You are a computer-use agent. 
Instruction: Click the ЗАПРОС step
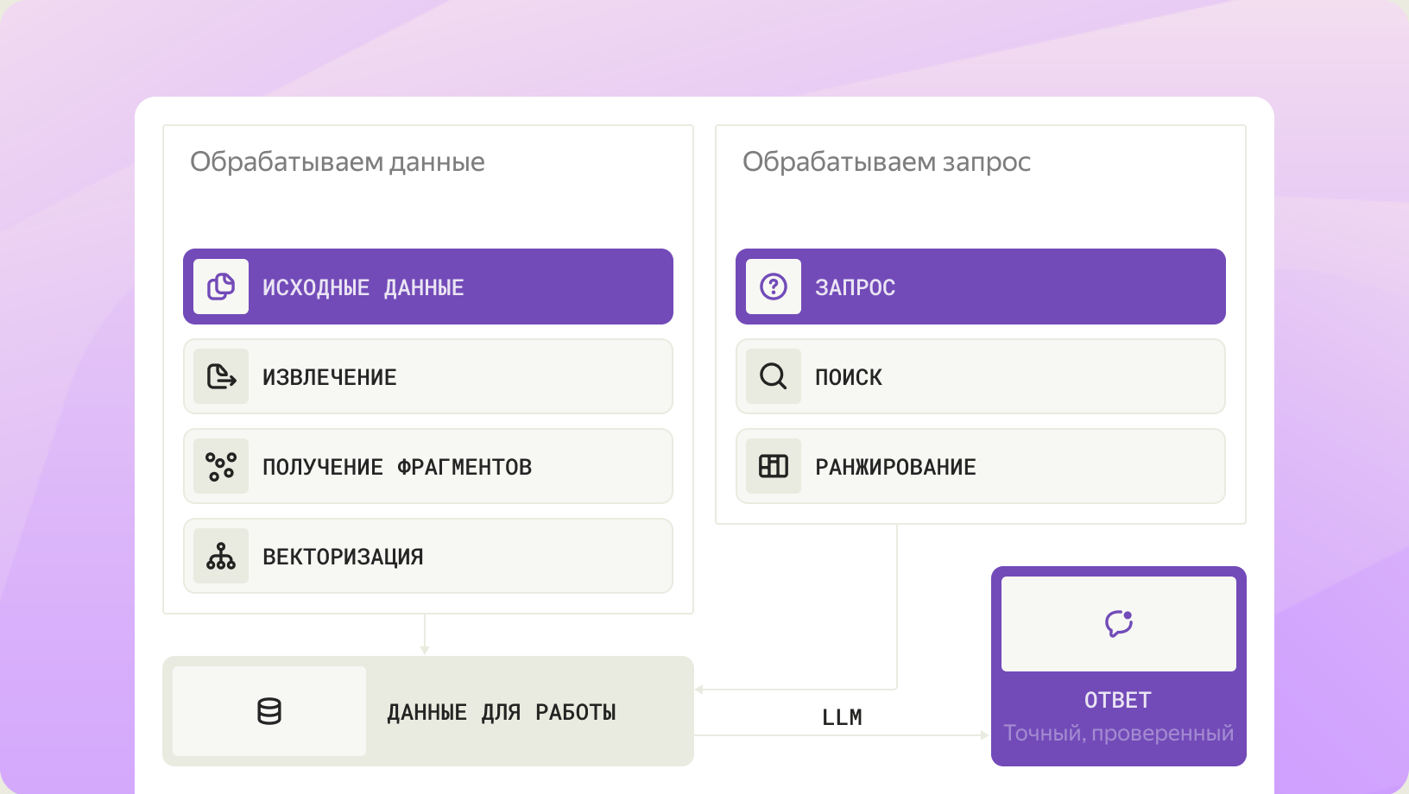coord(980,286)
